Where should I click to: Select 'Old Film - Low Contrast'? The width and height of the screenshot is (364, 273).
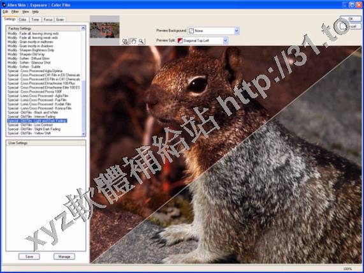point(30,125)
